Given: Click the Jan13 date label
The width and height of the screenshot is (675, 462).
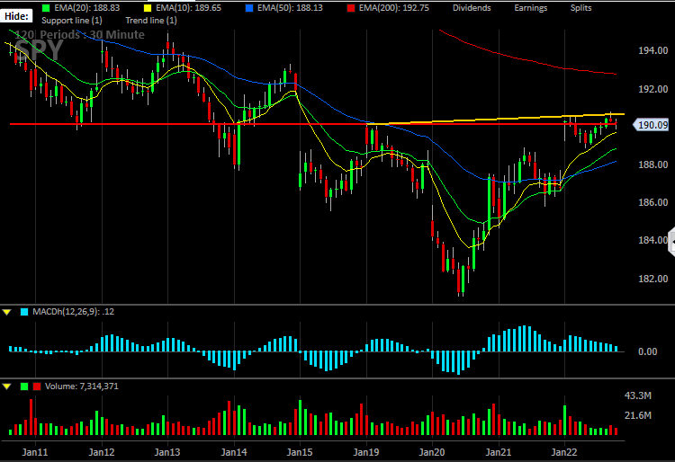Looking at the screenshot, I should tap(167, 452).
